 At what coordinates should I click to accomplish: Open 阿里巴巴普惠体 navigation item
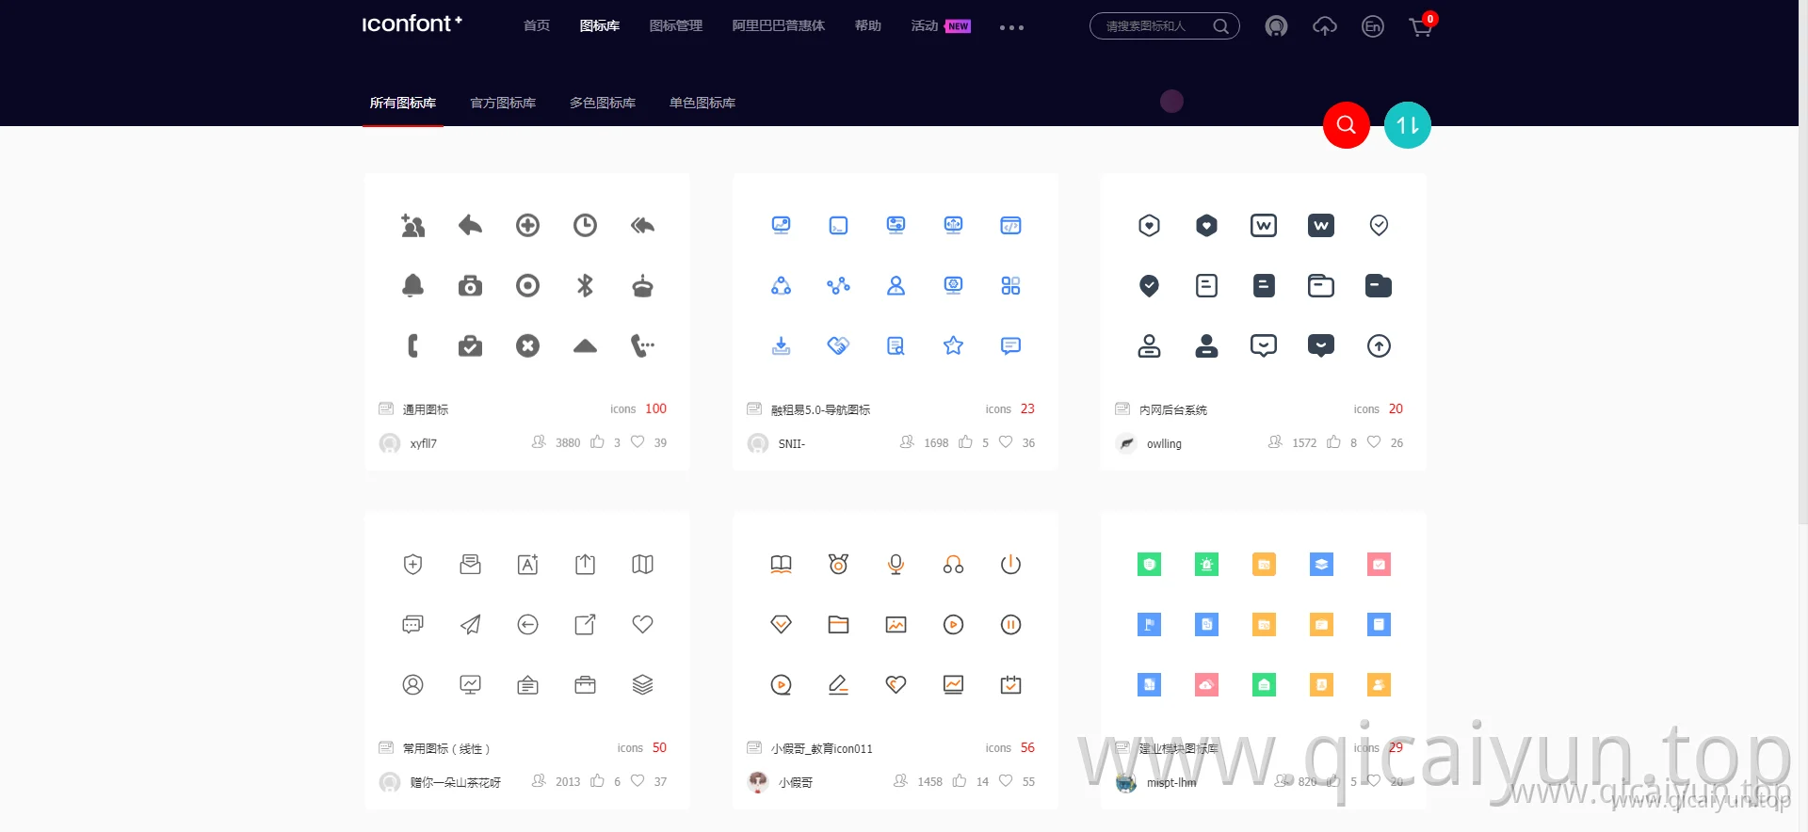click(x=779, y=26)
